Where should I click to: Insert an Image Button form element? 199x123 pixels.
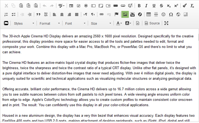coord(123,6)
